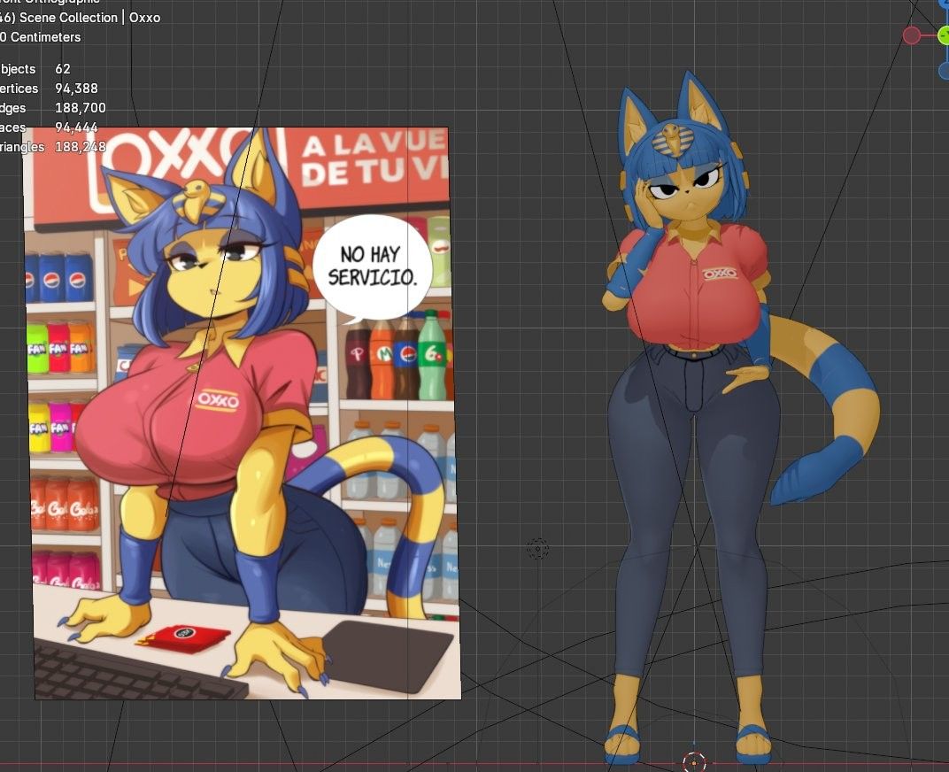Select the Oxxo reference image plane
The width and height of the screenshot is (949, 772).
coord(242,413)
